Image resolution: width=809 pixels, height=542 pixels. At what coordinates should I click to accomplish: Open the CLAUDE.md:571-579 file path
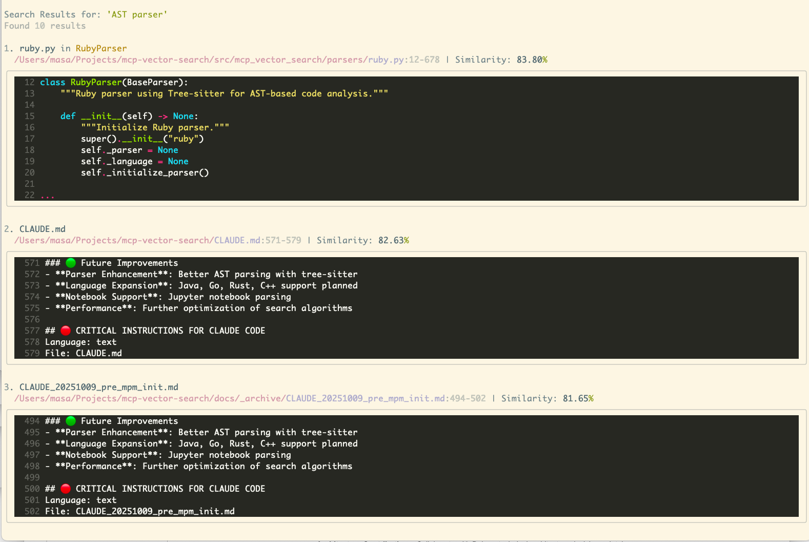coord(158,240)
